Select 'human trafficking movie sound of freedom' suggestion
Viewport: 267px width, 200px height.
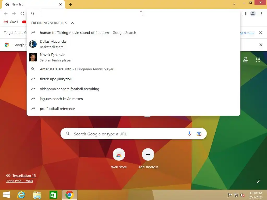133,33
